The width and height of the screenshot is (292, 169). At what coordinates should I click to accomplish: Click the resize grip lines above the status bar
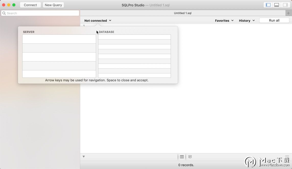pos(287,157)
